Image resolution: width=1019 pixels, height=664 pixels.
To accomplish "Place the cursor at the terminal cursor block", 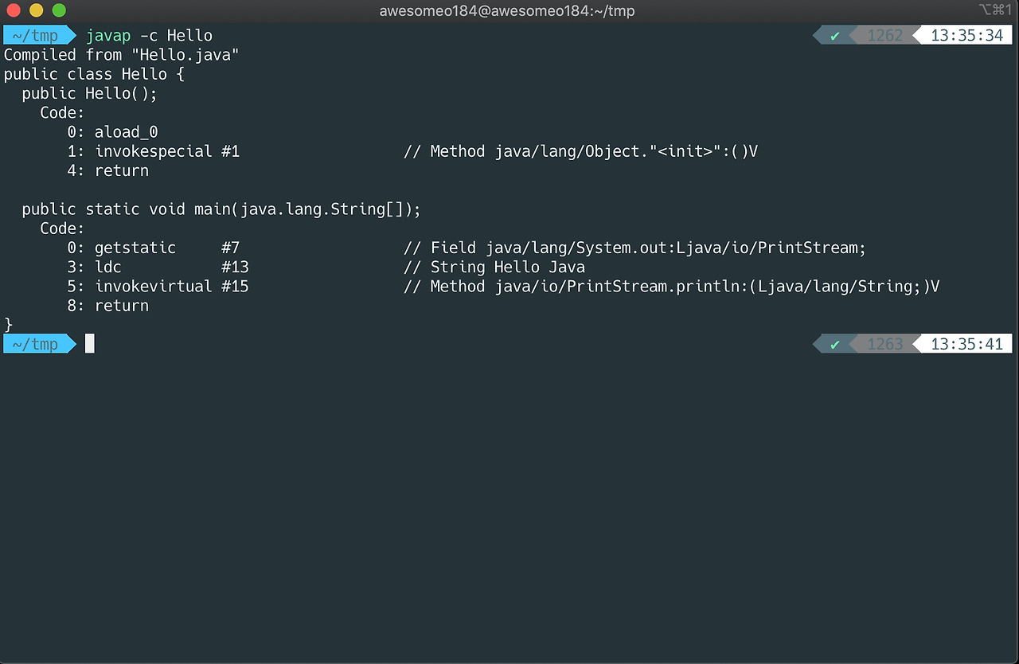I will pyautogui.click(x=90, y=344).
